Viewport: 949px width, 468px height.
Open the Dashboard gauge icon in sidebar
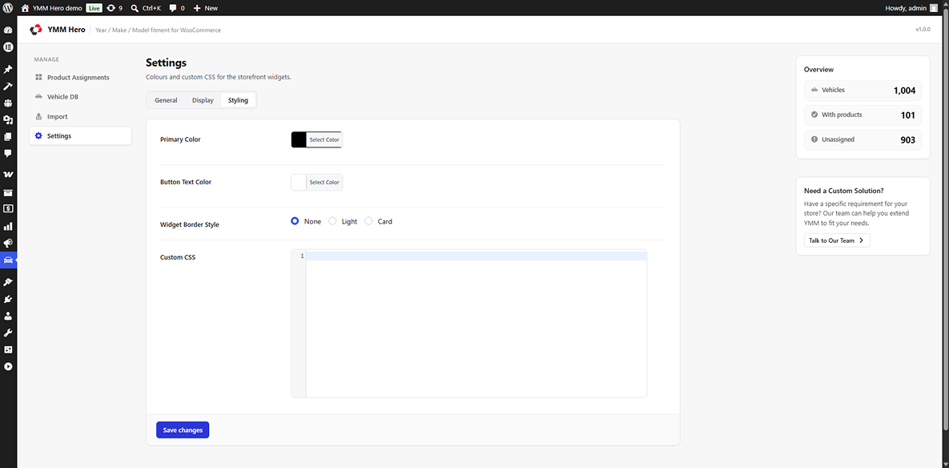(x=9, y=30)
